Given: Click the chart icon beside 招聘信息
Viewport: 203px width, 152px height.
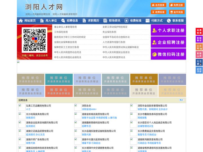Looking at the screenshot, I should pyautogui.click(x=63, y=21).
